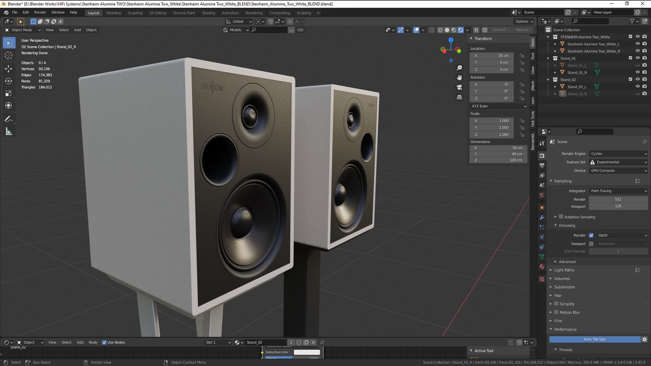Select the Rotate tool

pos(8,81)
